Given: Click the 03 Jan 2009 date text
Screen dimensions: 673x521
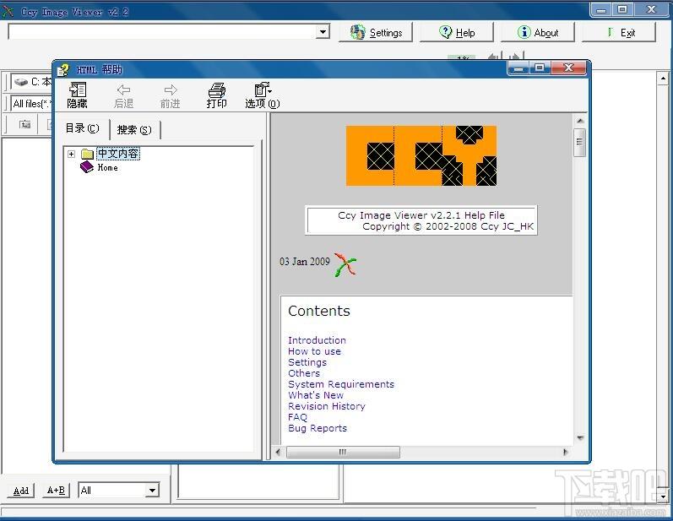Looking at the screenshot, I should 305,262.
